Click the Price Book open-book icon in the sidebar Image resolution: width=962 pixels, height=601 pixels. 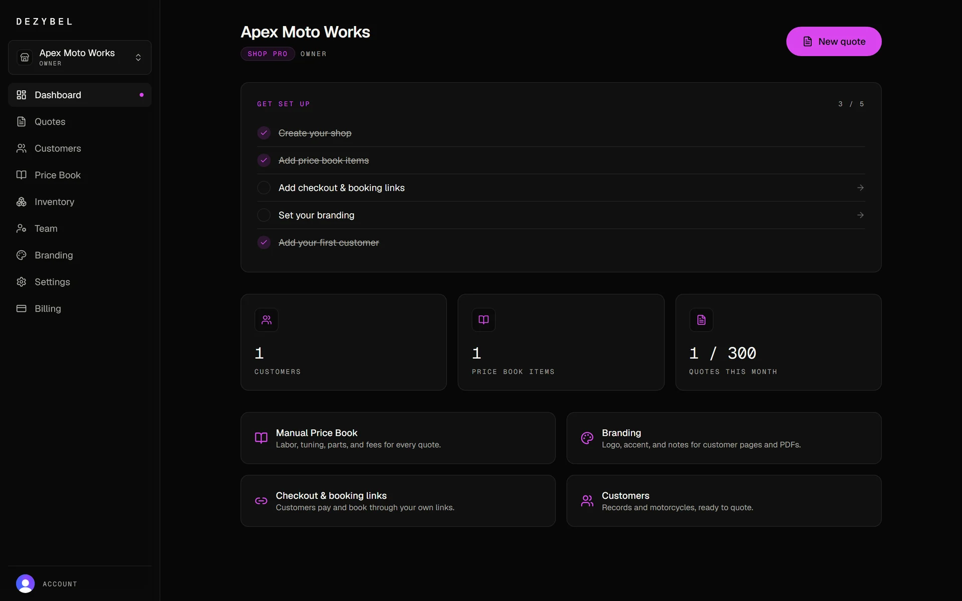click(x=21, y=175)
